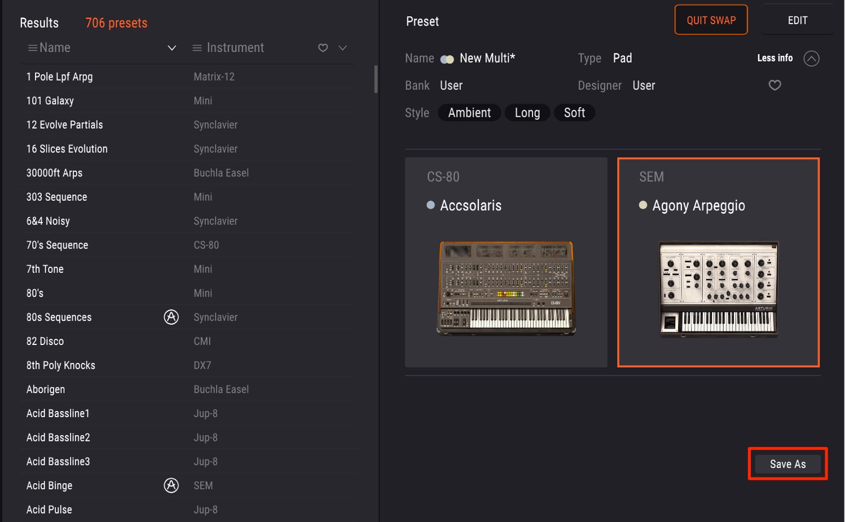This screenshot has height=522, width=845.
Task: Click the multi color dots beside New Multi
Action: 447,59
